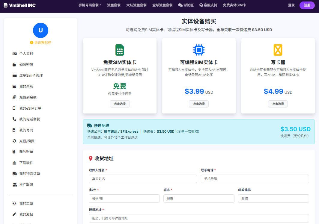Image resolution: width=319 pixels, height=224 pixels.
Task: Click the 登录 link
Action: pyautogui.click(x=291, y=5)
